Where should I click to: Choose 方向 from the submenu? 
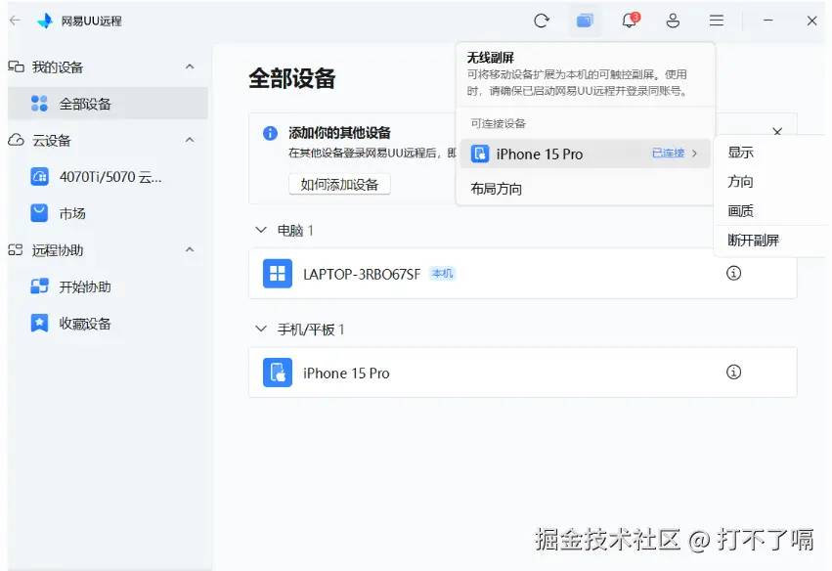(x=741, y=182)
